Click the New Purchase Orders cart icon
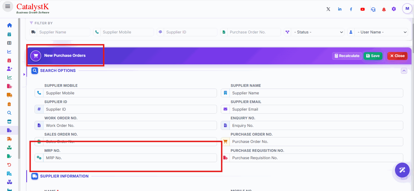414x191 pixels. coord(36,56)
